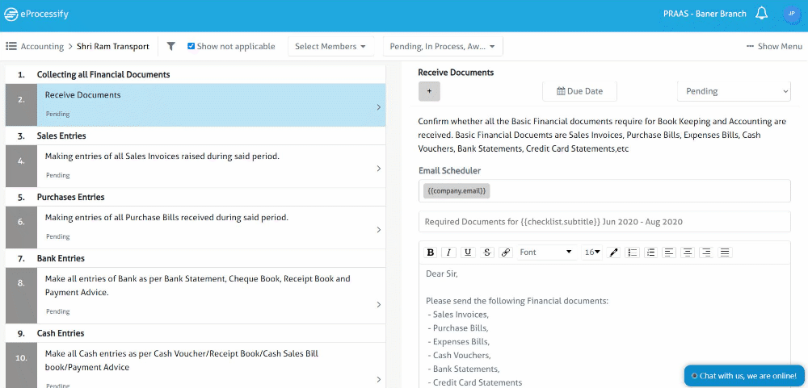Select the Receive Documents task
This screenshot has height=388, width=808.
coord(196,105)
